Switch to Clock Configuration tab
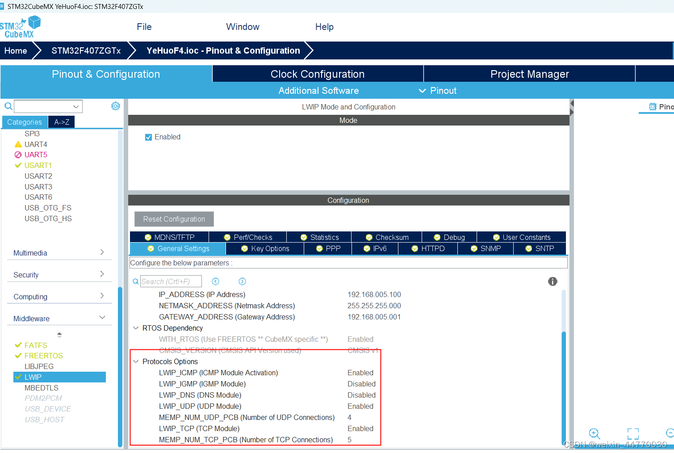Viewport: 674px width, 453px height. pos(318,74)
